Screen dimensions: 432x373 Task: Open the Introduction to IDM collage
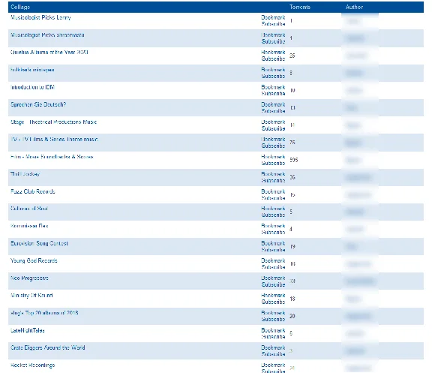point(32,87)
